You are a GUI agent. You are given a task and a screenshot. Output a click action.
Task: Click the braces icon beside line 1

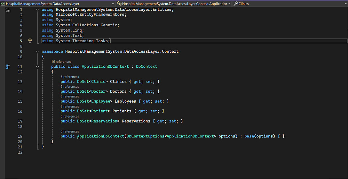pyautogui.click(x=8, y=10)
